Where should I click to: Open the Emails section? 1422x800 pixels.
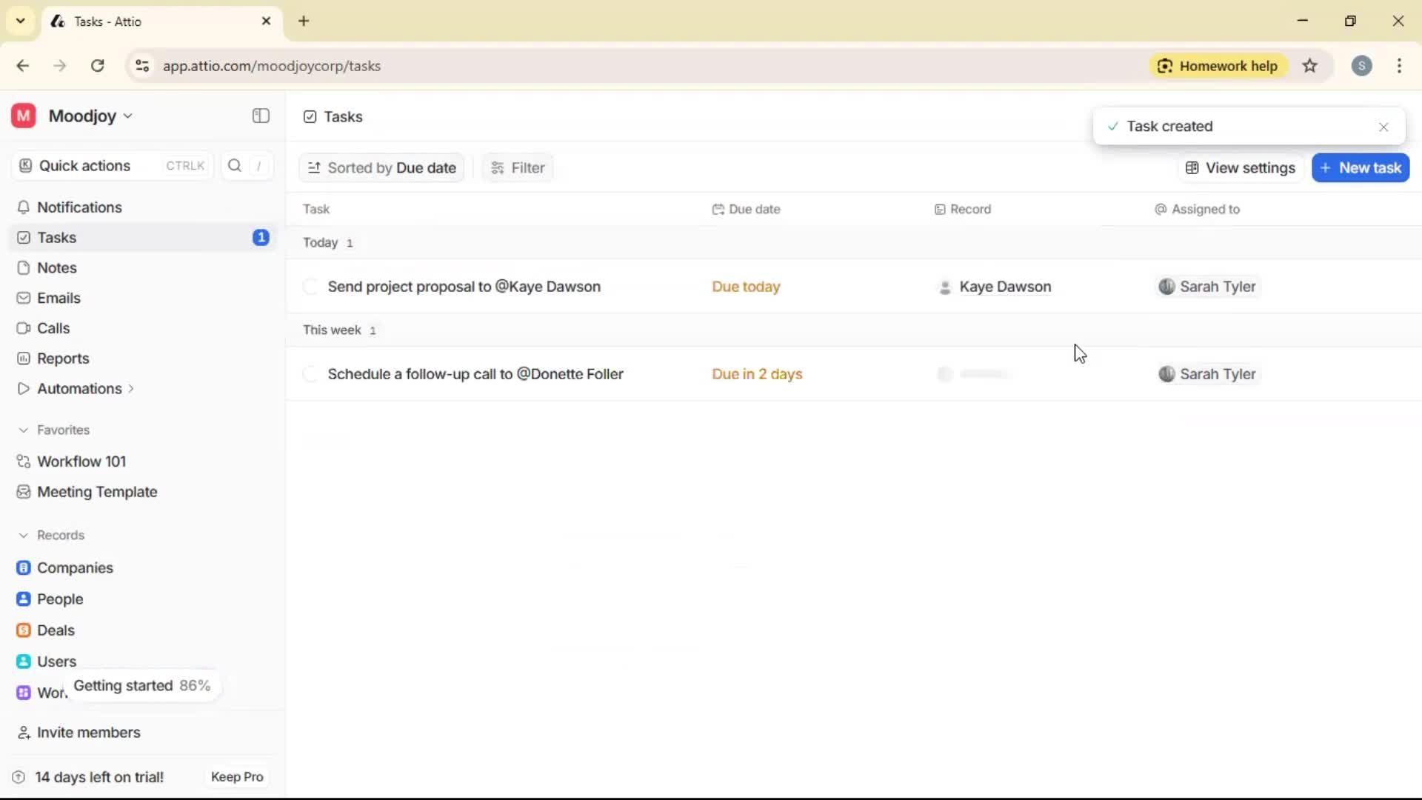coord(58,298)
